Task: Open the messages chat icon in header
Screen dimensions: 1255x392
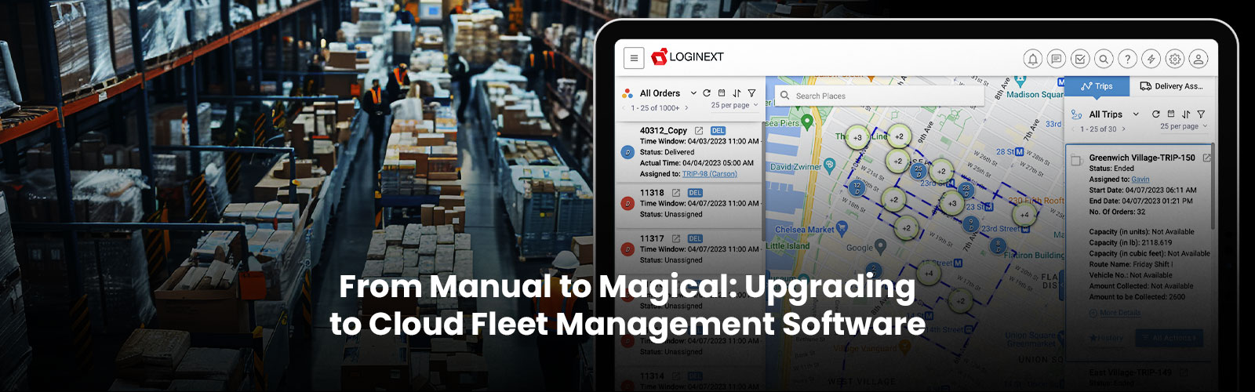Action: coord(1057,59)
